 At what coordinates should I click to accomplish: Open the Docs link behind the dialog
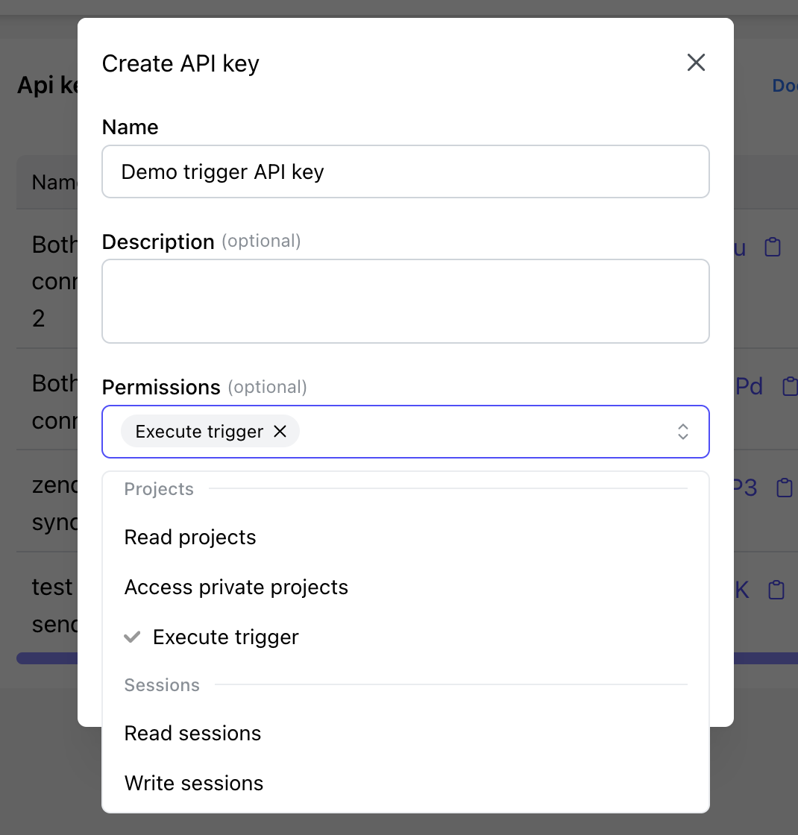point(785,86)
